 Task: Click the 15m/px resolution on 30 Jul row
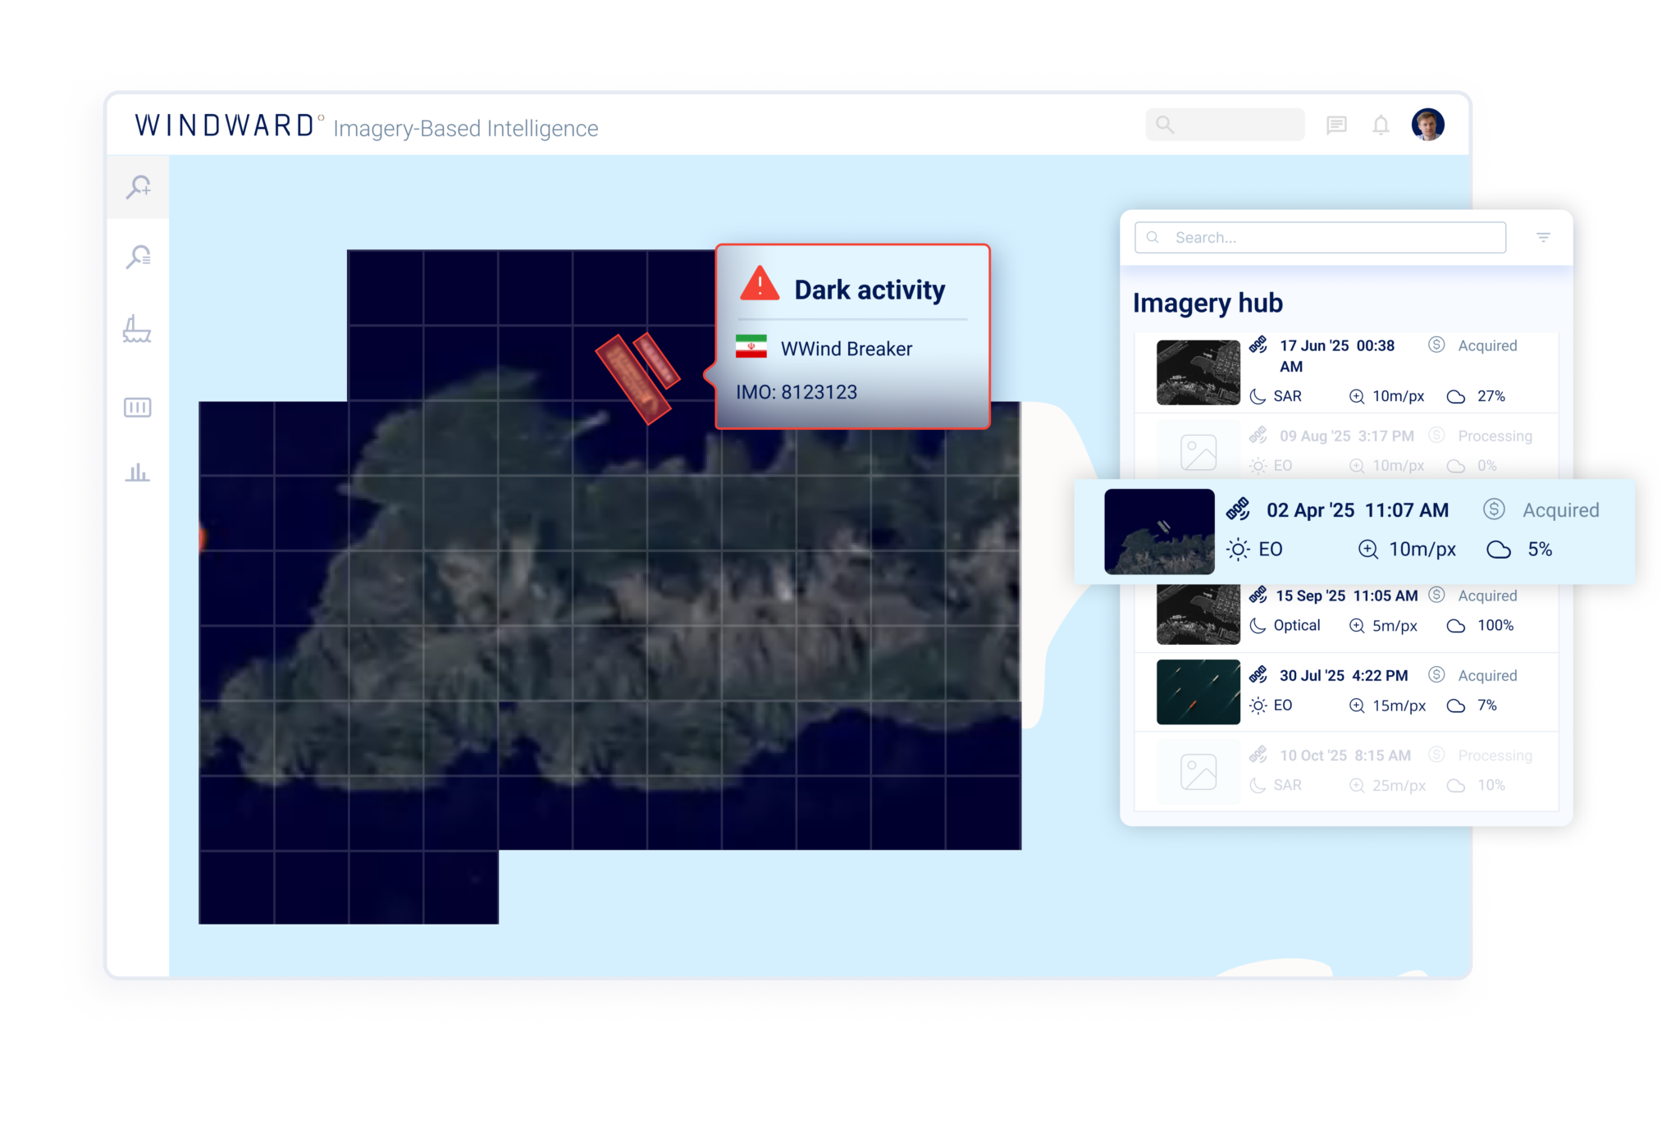click(1399, 705)
